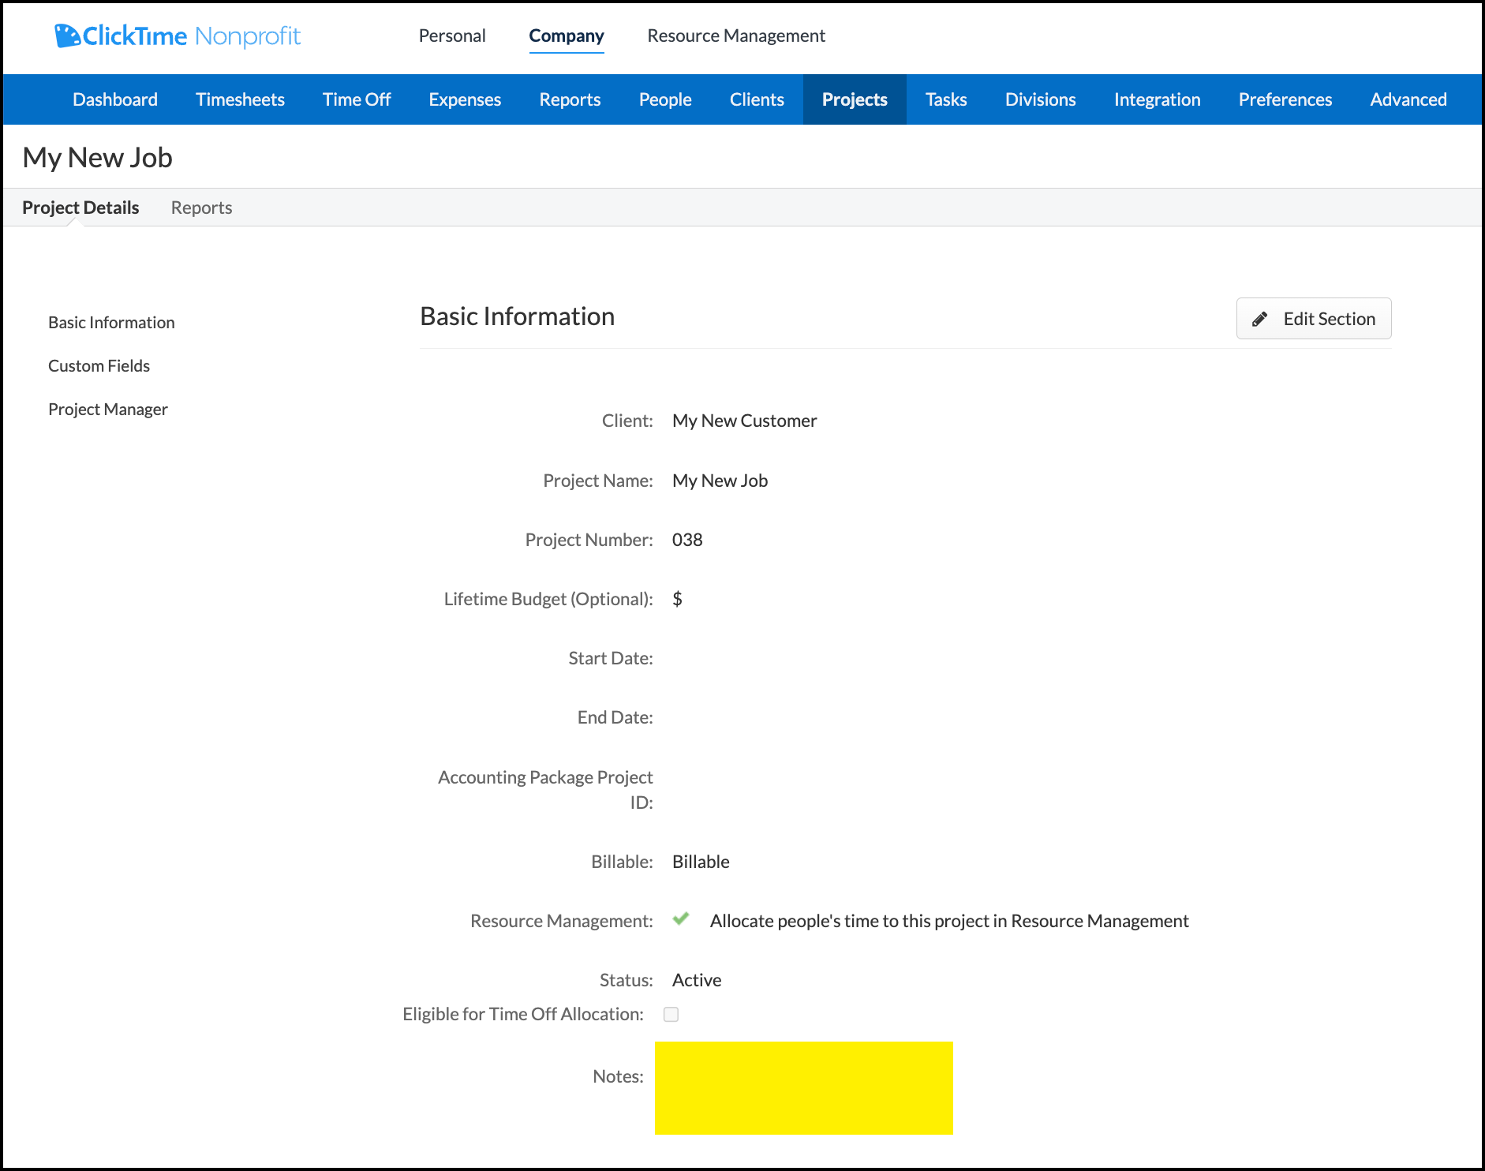Open the Timesheets tab
Screen dimensions: 1485x1171
[x=240, y=99]
